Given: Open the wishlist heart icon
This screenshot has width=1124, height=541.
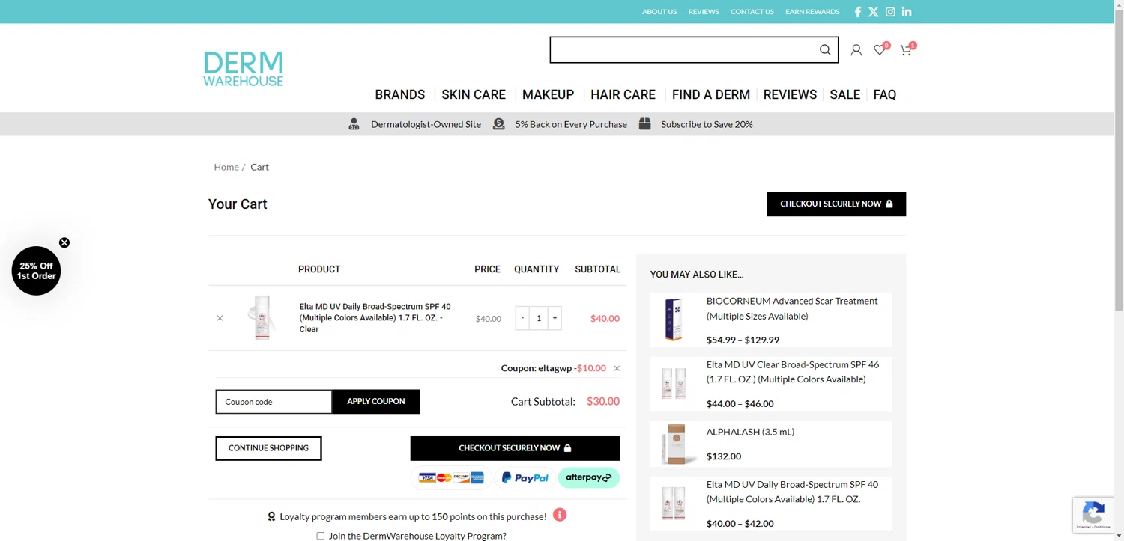Looking at the screenshot, I should pos(880,50).
